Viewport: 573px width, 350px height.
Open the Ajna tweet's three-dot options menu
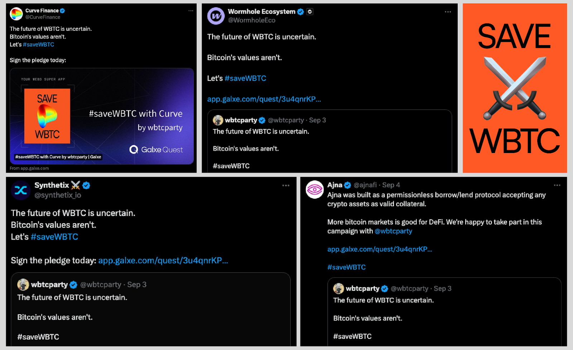click(x=557, y=185)
